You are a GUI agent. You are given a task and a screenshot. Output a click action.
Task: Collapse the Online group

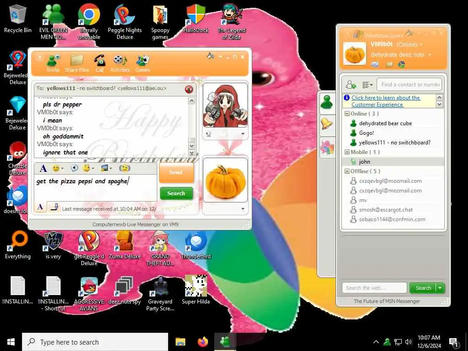(x=347, y=114)
